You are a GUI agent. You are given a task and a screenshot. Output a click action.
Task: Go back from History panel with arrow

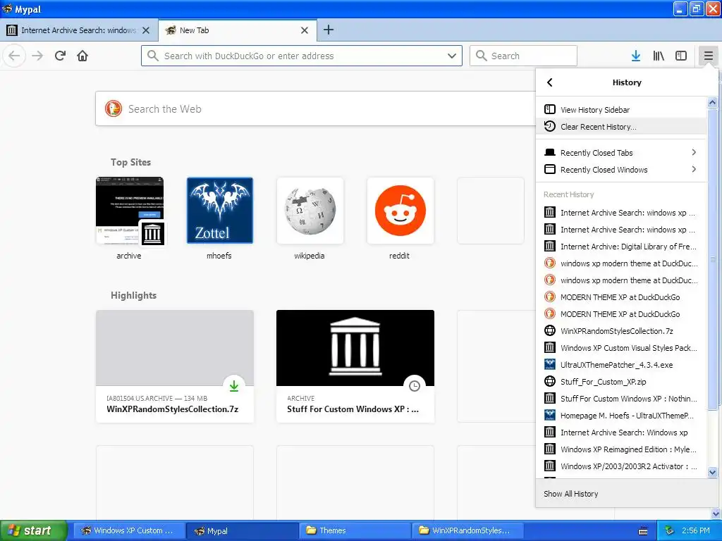550,82
